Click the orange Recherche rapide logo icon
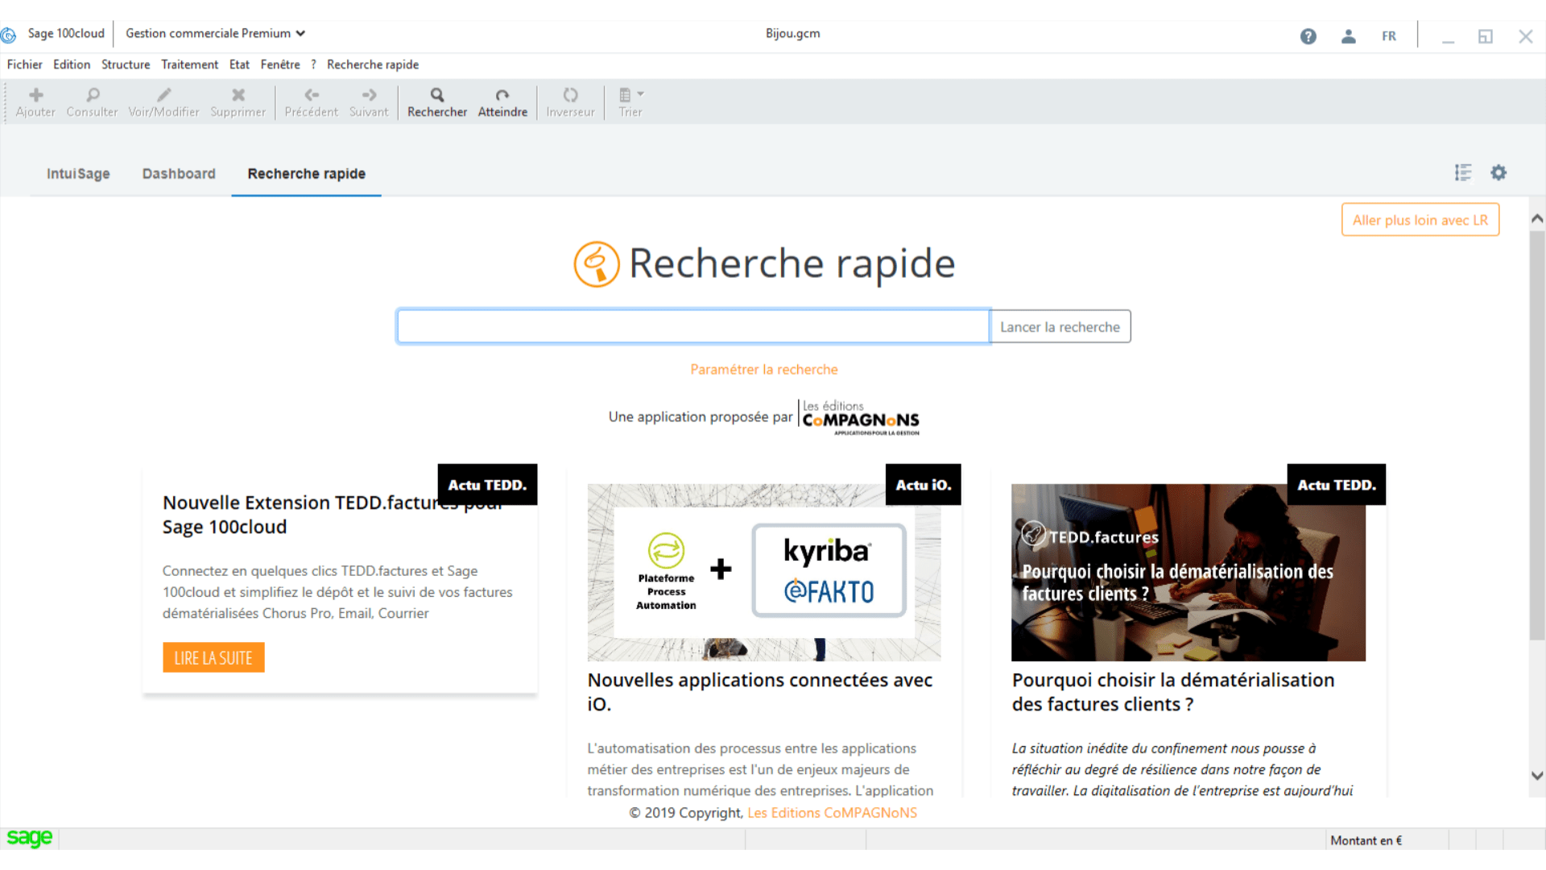 (597, 264)
